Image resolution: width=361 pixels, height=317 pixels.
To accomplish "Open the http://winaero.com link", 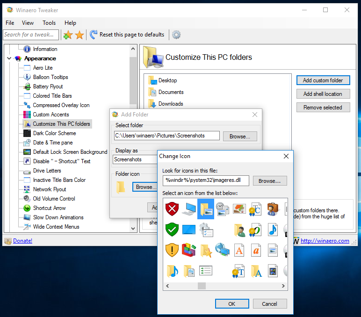I will 325,241.
